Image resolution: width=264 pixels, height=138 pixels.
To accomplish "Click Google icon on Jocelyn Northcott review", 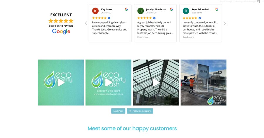I will coord(171,9).
